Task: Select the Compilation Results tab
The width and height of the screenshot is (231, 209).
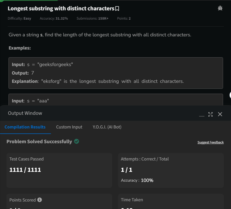Action: click(25, 127)
